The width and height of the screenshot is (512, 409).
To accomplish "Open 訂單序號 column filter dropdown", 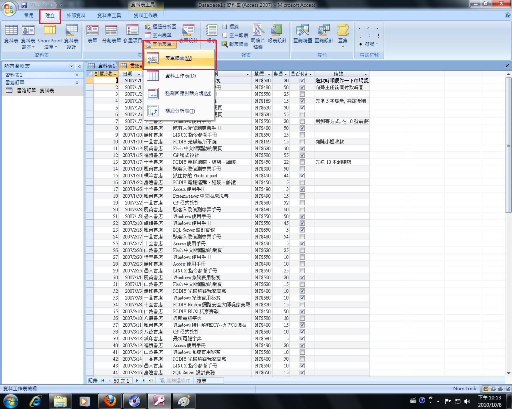I will [x=115, y=74].
